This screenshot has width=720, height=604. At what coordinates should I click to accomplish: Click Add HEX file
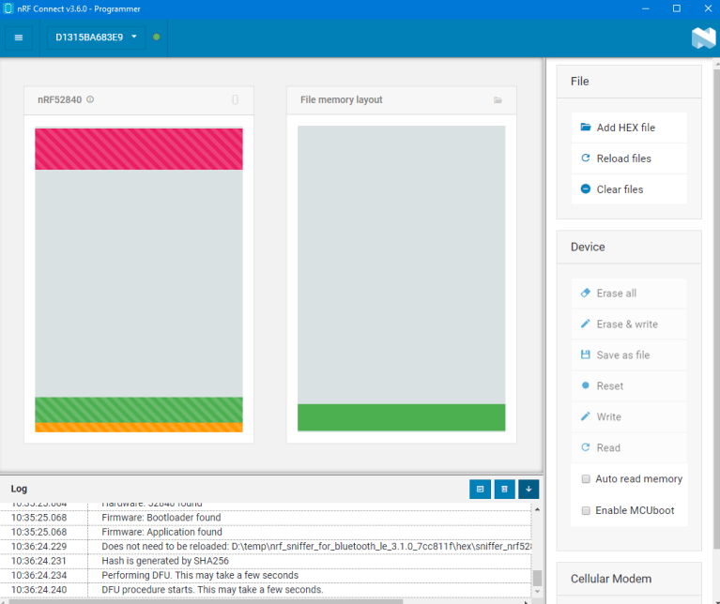click(x=629, y=128)
